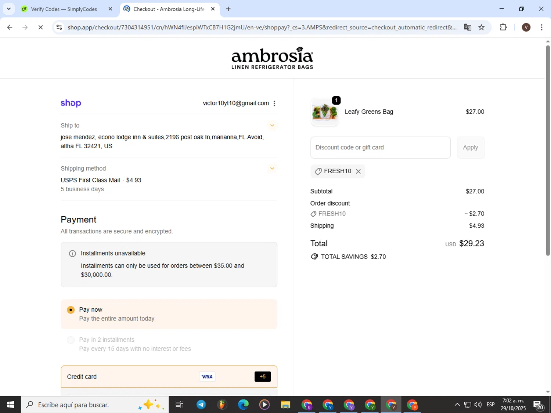Close the Checkout Ambrosia tab
This screenshot has height=413, width=551.
(213, 9)
